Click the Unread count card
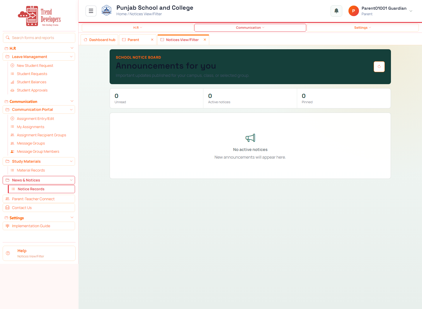This screenshot has width=422, height=309. click(156, 99)
